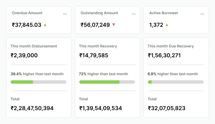
Task: Click the green up arrow beside 1,372
Action: coord(167,25)
